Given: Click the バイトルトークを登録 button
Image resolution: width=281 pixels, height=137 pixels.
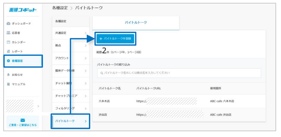Looking at the screenshot, I should click(115, 38).
